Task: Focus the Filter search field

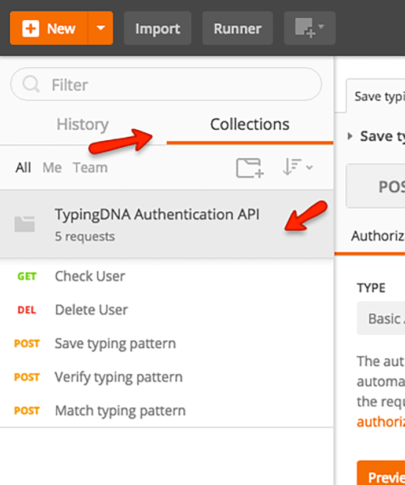Action: [x=166, y=84]
